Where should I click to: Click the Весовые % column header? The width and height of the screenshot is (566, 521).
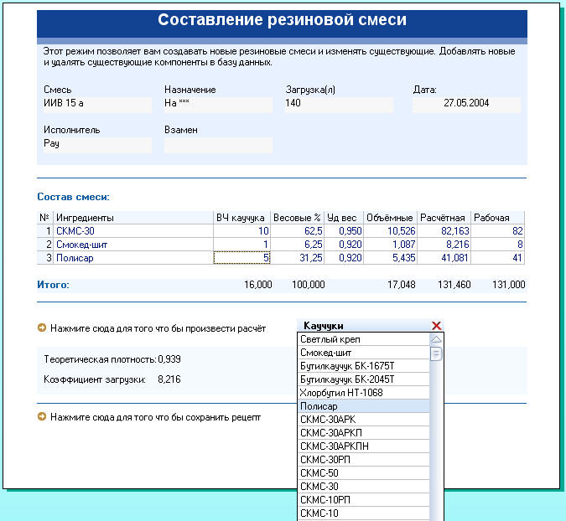click(x=298, y=218)
